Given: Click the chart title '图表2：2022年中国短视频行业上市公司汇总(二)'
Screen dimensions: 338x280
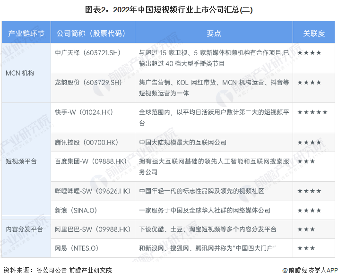Looking at the screenshot, I should [169, 10].
